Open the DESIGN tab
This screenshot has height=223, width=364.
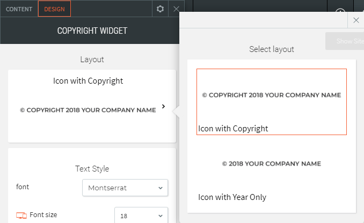point(54,9)
